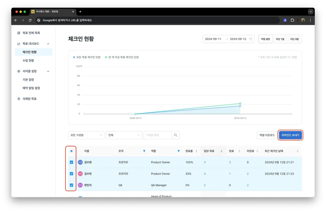Filter the 조직 column with funnel icon
Viewport: 326px width, 212px height.
(144, 151)
